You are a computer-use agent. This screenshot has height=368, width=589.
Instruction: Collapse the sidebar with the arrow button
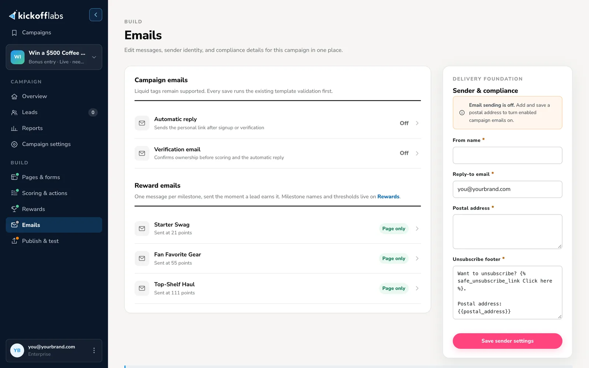point(96,15)
